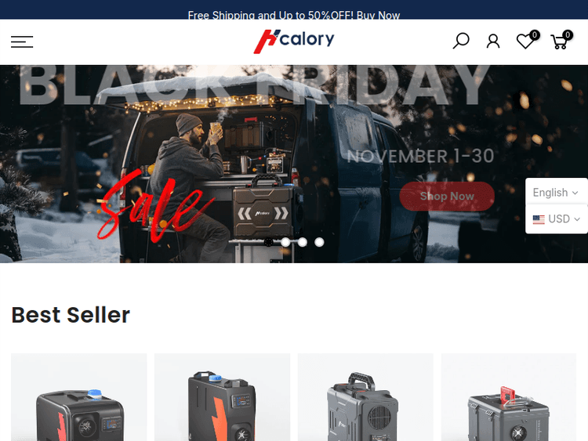Open the wishlist heart icon
Image resolution: width=588 pixels, height=441 pixels.
(x=527, y=41)
